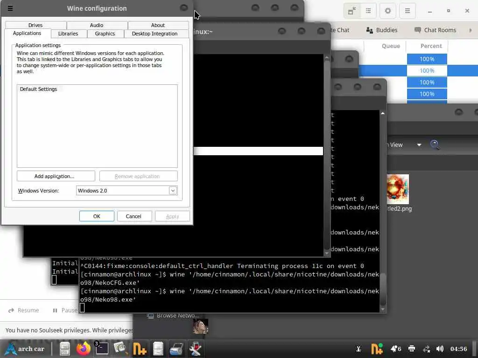
Task: Open the file manager drawer taskbar icon
Action: click(158, 349)
